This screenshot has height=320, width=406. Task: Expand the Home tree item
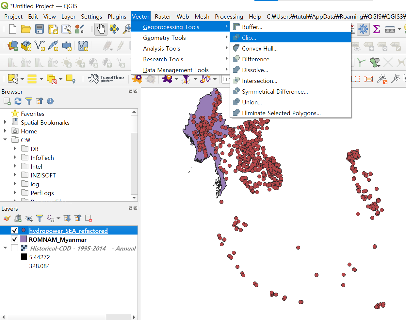(x=5, y=131)
